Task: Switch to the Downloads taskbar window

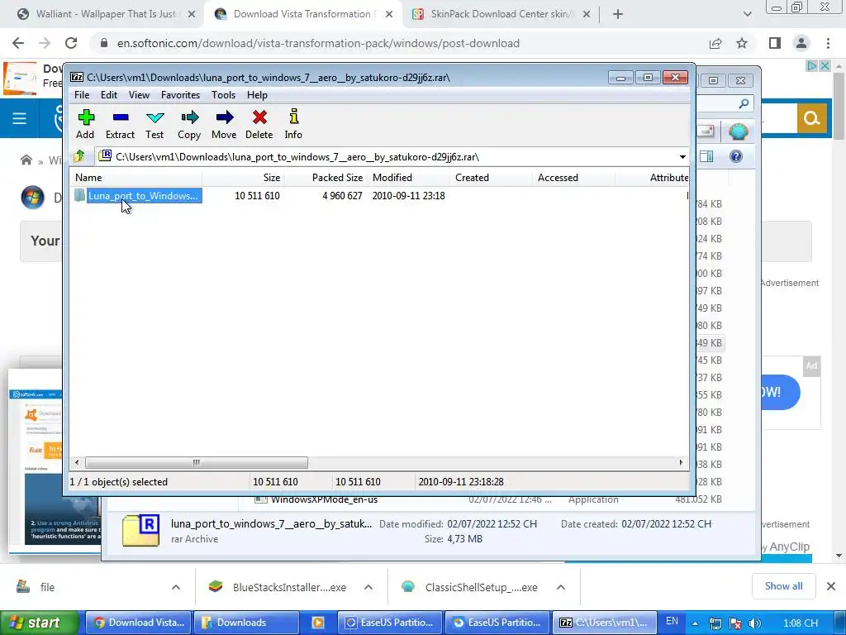Action: click(x=246, y=623)
